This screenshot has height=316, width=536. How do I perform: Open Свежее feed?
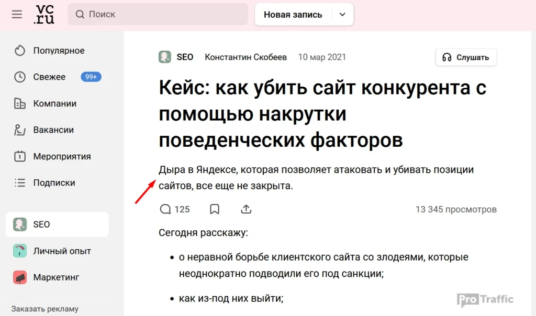click(49, 77)
